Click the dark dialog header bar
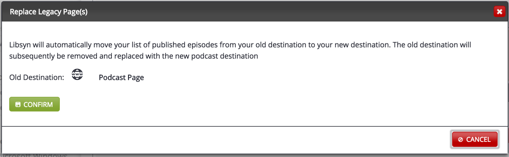Image resolution: width=509 pixels, height=157 pixels. coord(254,12)
